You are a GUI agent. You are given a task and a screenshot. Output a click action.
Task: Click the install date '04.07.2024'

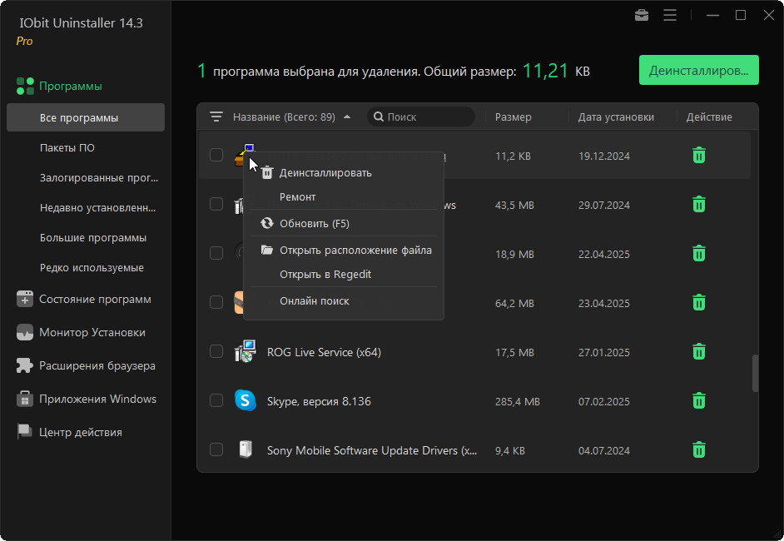[x=604, y=450]
